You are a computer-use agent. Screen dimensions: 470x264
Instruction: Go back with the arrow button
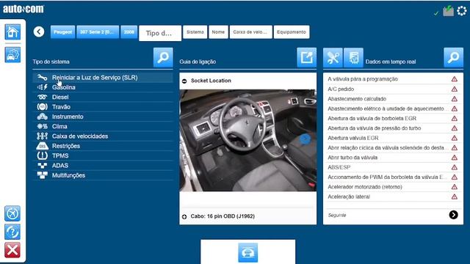coord(39,32)
